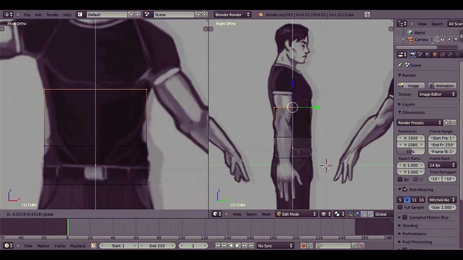Open the Render Presets dropdown
The height and width of the screenshot is (260, 463).
[420, 123]
